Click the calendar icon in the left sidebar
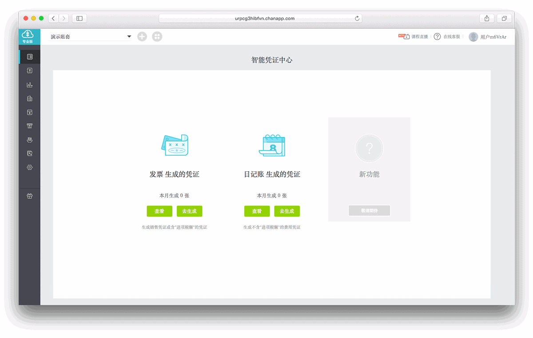Image resolution: width=533 pixels, height=338 pixels. 30,112
